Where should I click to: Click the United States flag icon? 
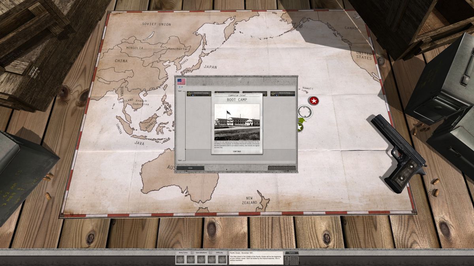click(x=181, y=82)
